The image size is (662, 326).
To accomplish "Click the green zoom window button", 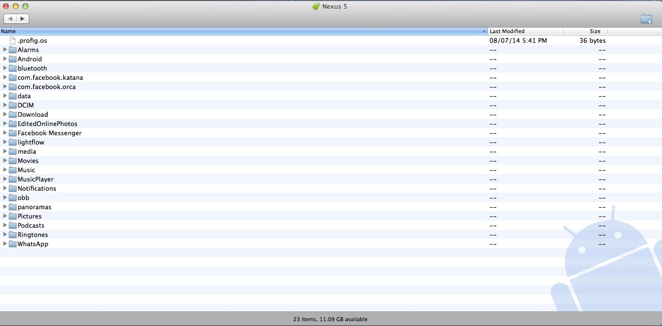I will point(25,6).
